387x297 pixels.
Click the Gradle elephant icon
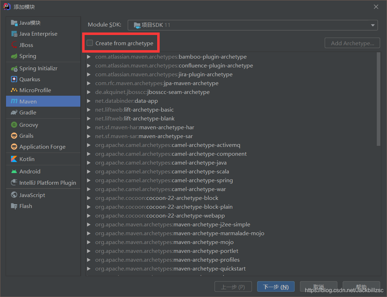point(14,113)
